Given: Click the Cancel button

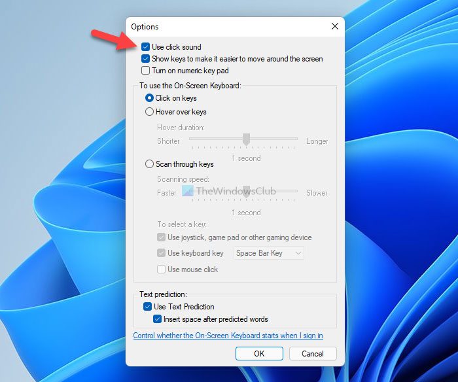Looking at the screenshot, I should [313, 354].
